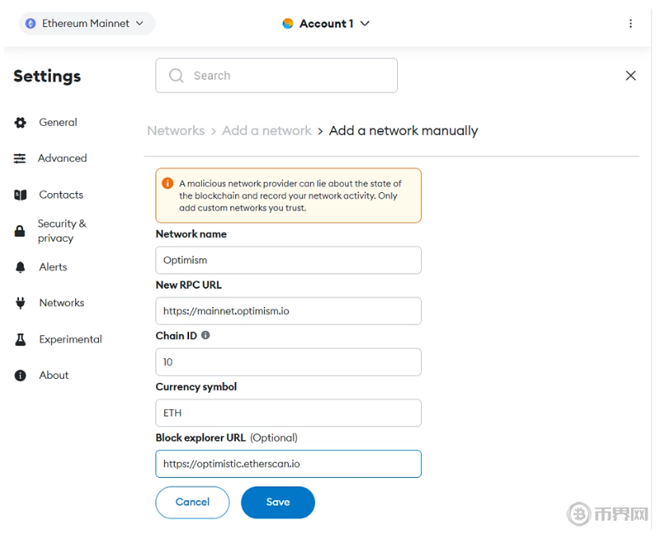
Task: Click the Security & privacy lock icon
Action: click(21, 231)
